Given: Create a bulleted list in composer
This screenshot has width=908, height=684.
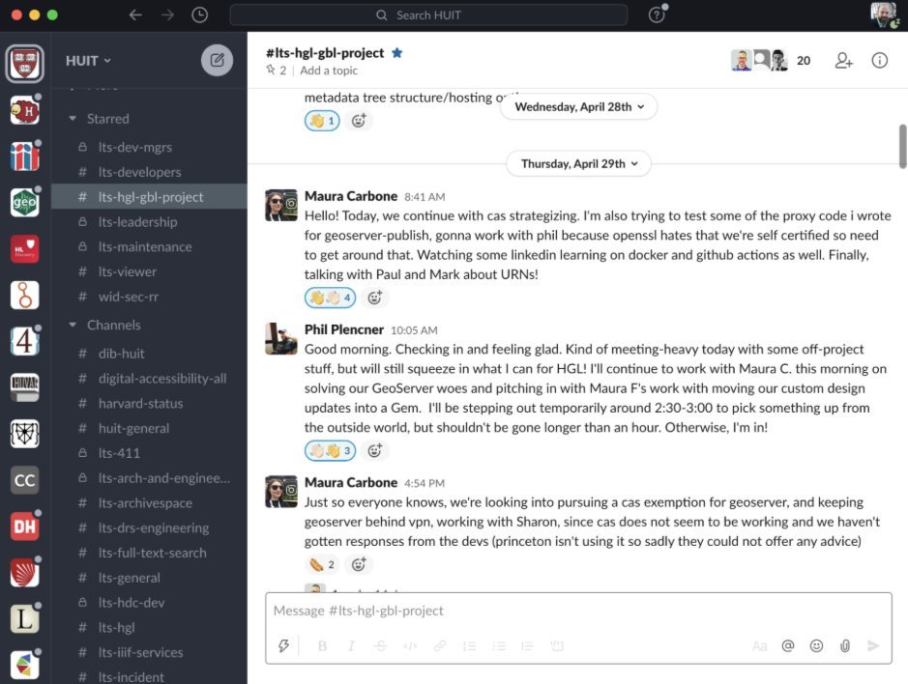Looking at the screenshot, I should 499,645.
